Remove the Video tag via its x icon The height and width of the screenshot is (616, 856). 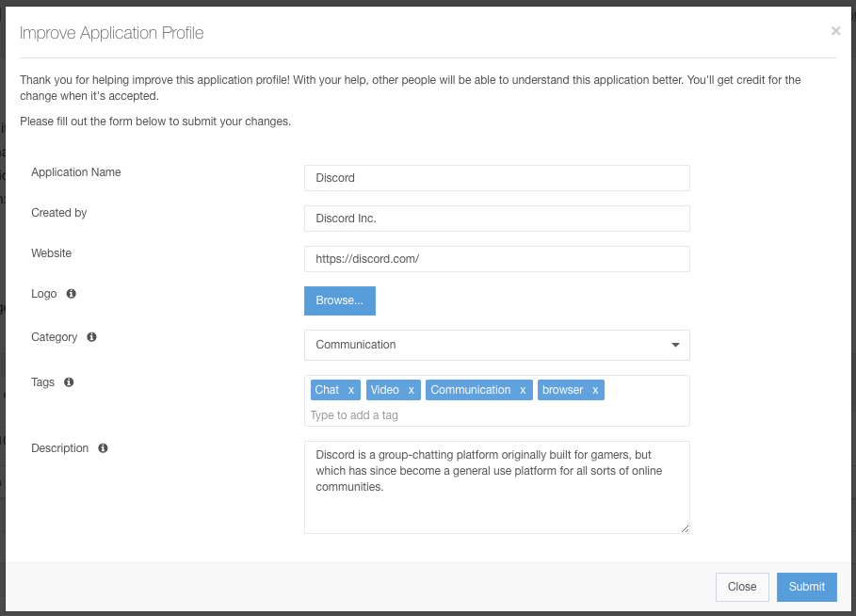point(411,389)
